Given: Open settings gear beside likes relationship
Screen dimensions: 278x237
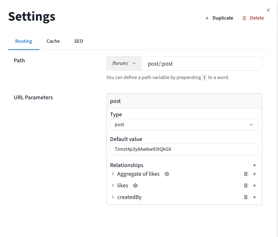Looking at the screenshot, I should coord(135,186).
